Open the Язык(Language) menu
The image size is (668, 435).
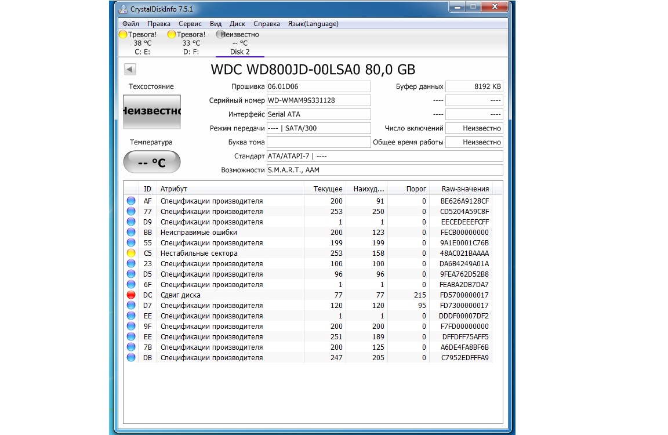313,24
